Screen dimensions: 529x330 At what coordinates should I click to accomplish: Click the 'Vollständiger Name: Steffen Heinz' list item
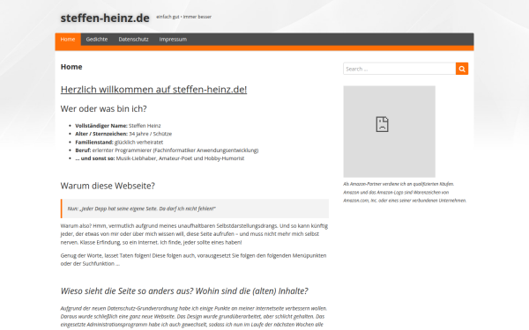coord(118,126)
